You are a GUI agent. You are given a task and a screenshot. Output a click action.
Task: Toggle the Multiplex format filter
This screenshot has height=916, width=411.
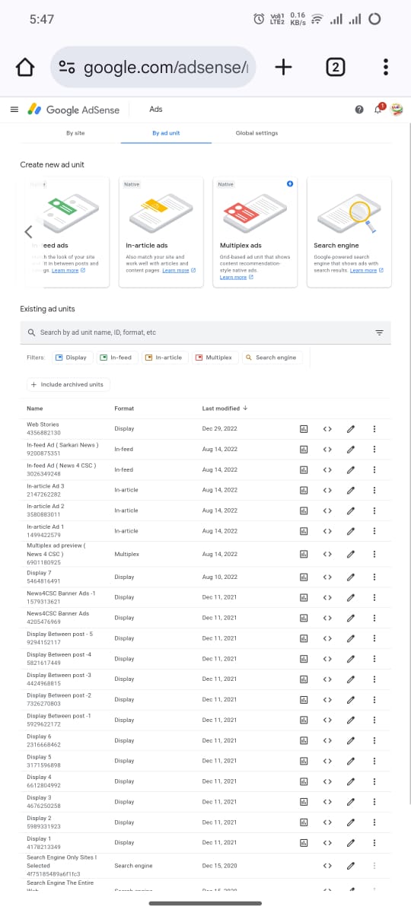[x=214, y=358]
